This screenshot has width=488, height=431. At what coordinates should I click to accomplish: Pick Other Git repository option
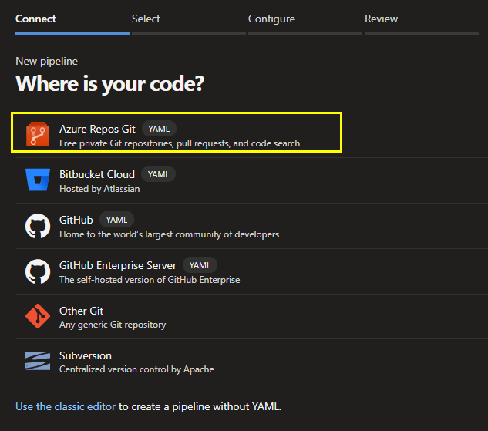pos(81,311)
